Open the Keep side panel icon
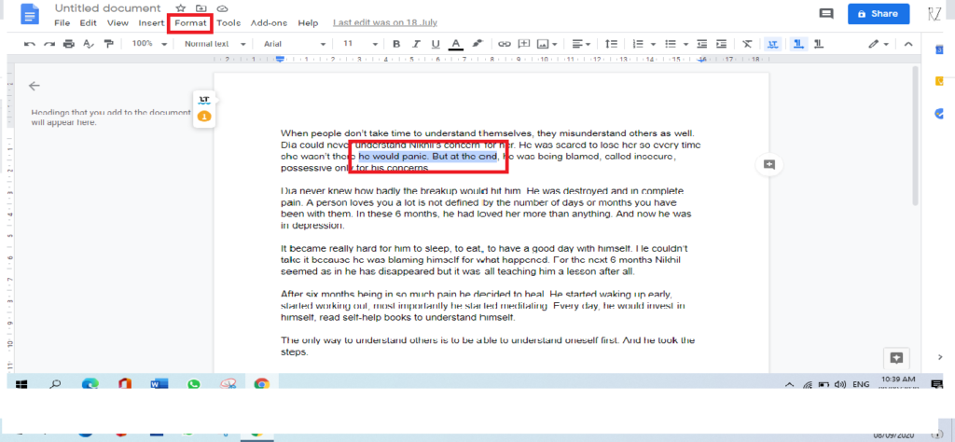This screenshot has width=955, height=442. [940, 81]
